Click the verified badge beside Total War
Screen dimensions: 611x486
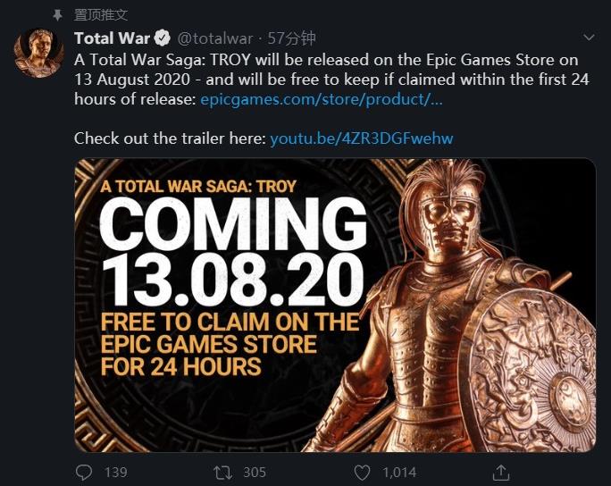click(163, 38)
